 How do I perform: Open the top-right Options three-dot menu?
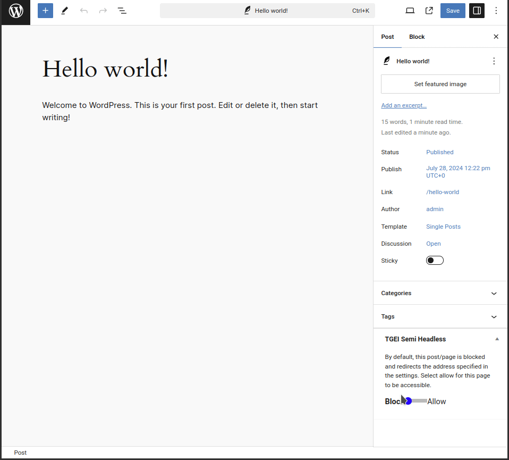click(x=496, y=11)
